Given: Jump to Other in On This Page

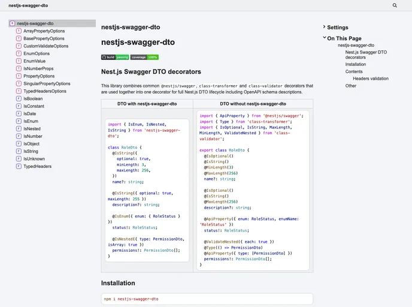Looking at the screenshot, I should [x=351, y=86].
